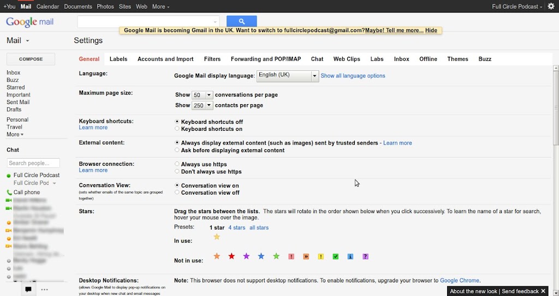
Task: Click green status dot beside Full Circle Podcast
Action: [x=9, y=176]
